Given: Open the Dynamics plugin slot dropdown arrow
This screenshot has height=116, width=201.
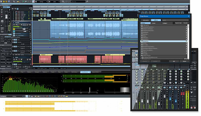Looking at the screenshot, I should click(x=30, y=34).
